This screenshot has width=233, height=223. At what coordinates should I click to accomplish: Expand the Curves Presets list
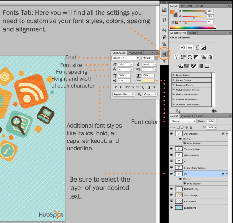(x=174, y=80)
